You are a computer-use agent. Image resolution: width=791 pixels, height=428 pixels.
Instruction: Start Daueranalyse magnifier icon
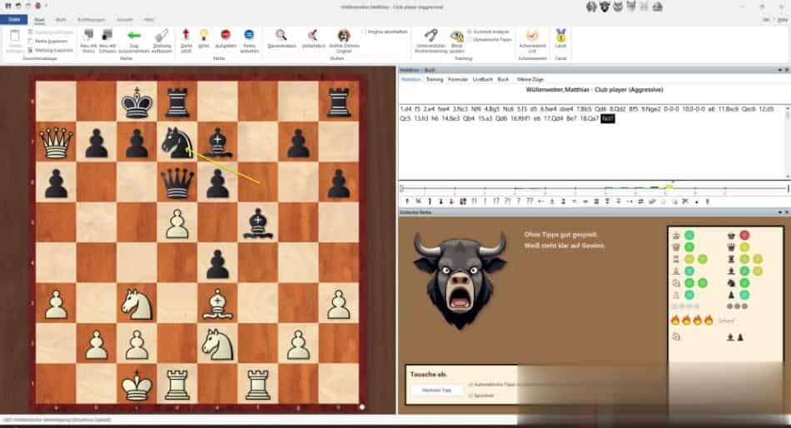[x=281, y=35]
